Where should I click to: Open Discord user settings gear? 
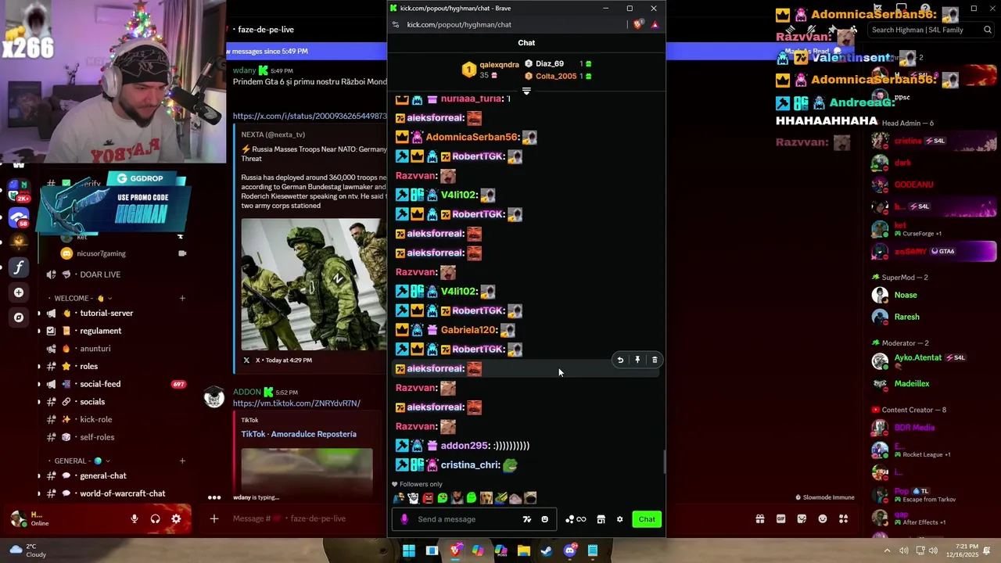(176, 518)
